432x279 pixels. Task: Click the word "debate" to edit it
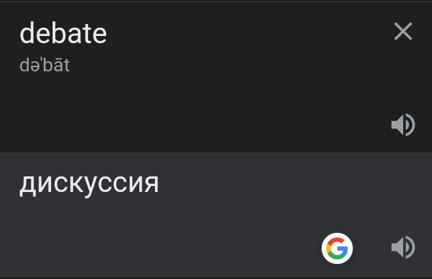pyautogui.click(x=63, y=34)
